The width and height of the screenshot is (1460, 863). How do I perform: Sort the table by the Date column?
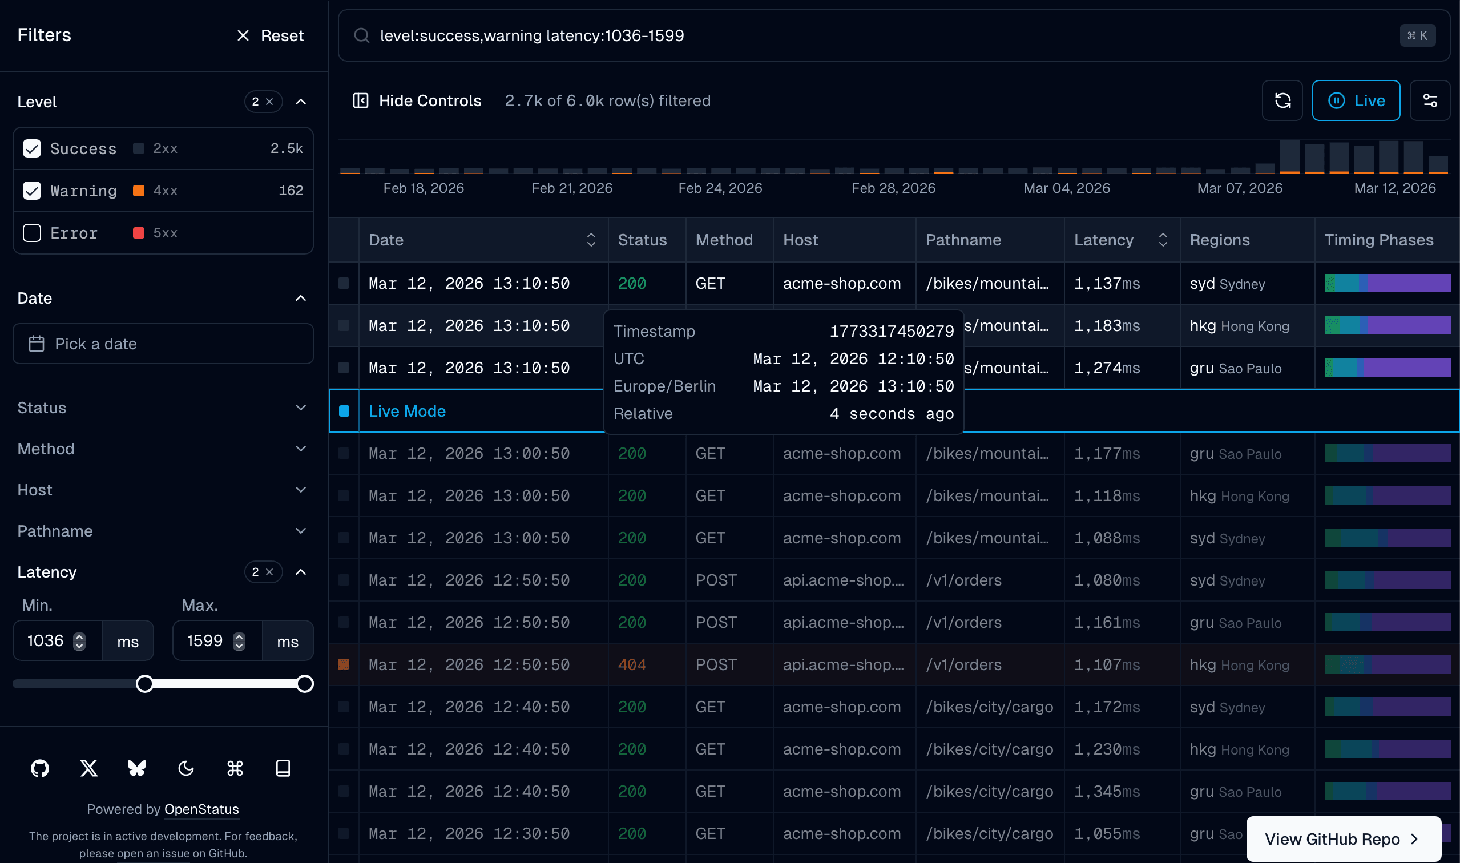coord(591,240)
